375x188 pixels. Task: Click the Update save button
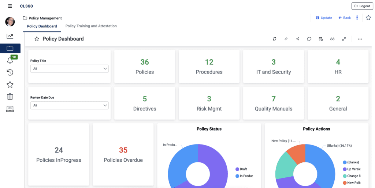tap(324, 18)
